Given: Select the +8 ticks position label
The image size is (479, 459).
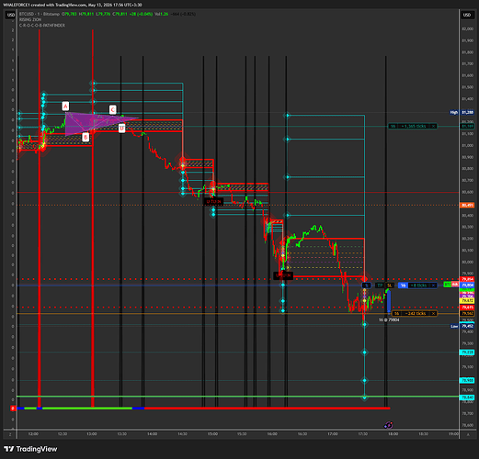Looking at the screenshot, I should pos(417,285).
